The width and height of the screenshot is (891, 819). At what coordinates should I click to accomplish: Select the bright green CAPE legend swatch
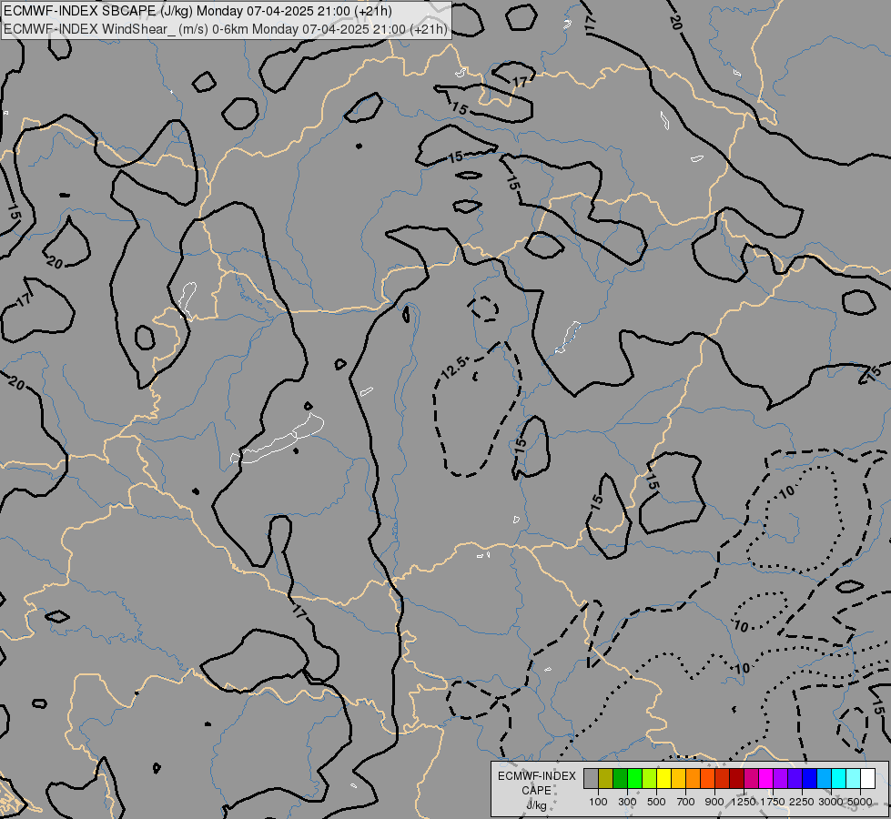coord(634,778)
